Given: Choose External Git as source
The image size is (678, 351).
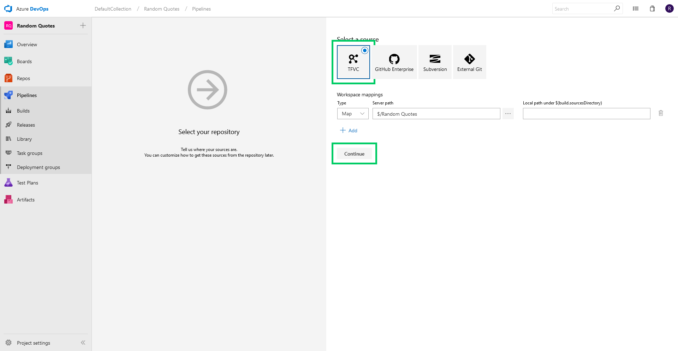Looking at the screenshot, I should [470, 62].
